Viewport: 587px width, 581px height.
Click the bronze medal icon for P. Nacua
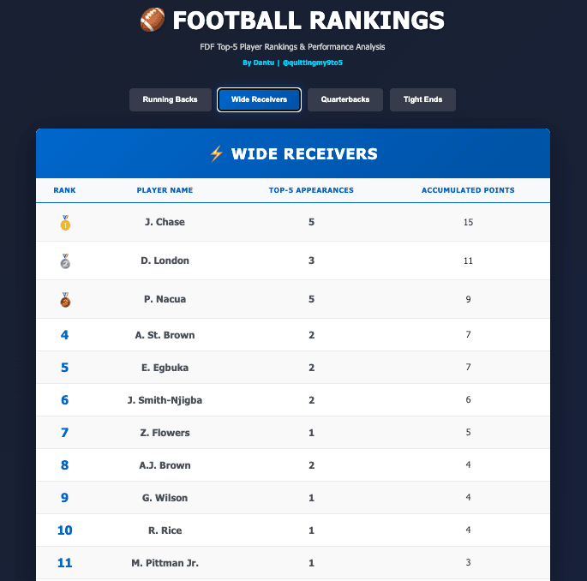tap(65, 300)
